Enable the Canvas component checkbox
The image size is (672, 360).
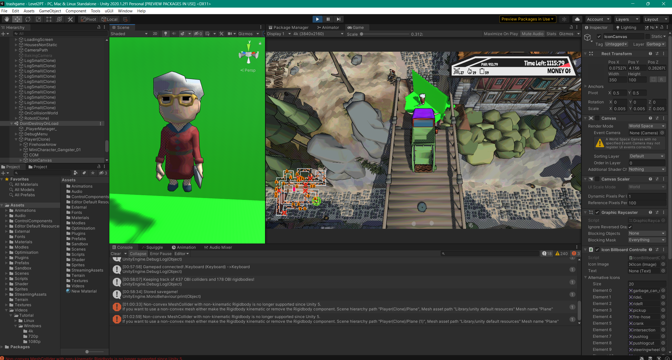pyautogui.click(x=597, y=118)
